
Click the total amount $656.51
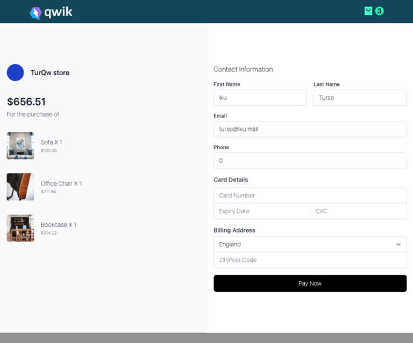[26, 101]
